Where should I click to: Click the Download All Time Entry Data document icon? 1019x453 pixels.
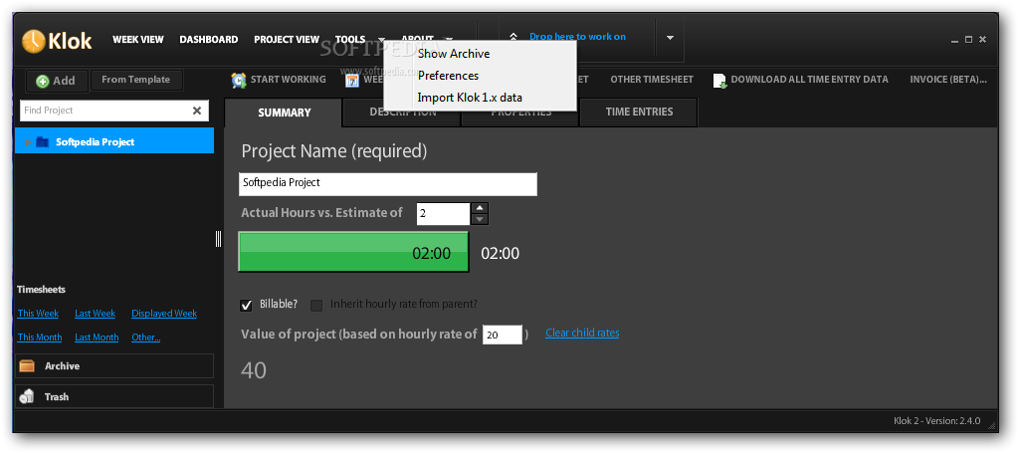point(720,80)
